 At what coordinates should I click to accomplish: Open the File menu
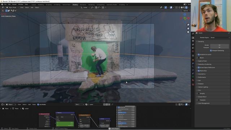5,5
